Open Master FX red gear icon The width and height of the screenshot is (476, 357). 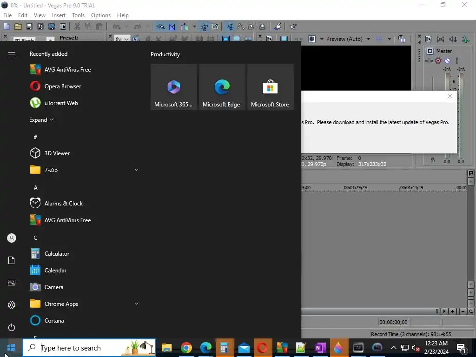tap(438, 61)
